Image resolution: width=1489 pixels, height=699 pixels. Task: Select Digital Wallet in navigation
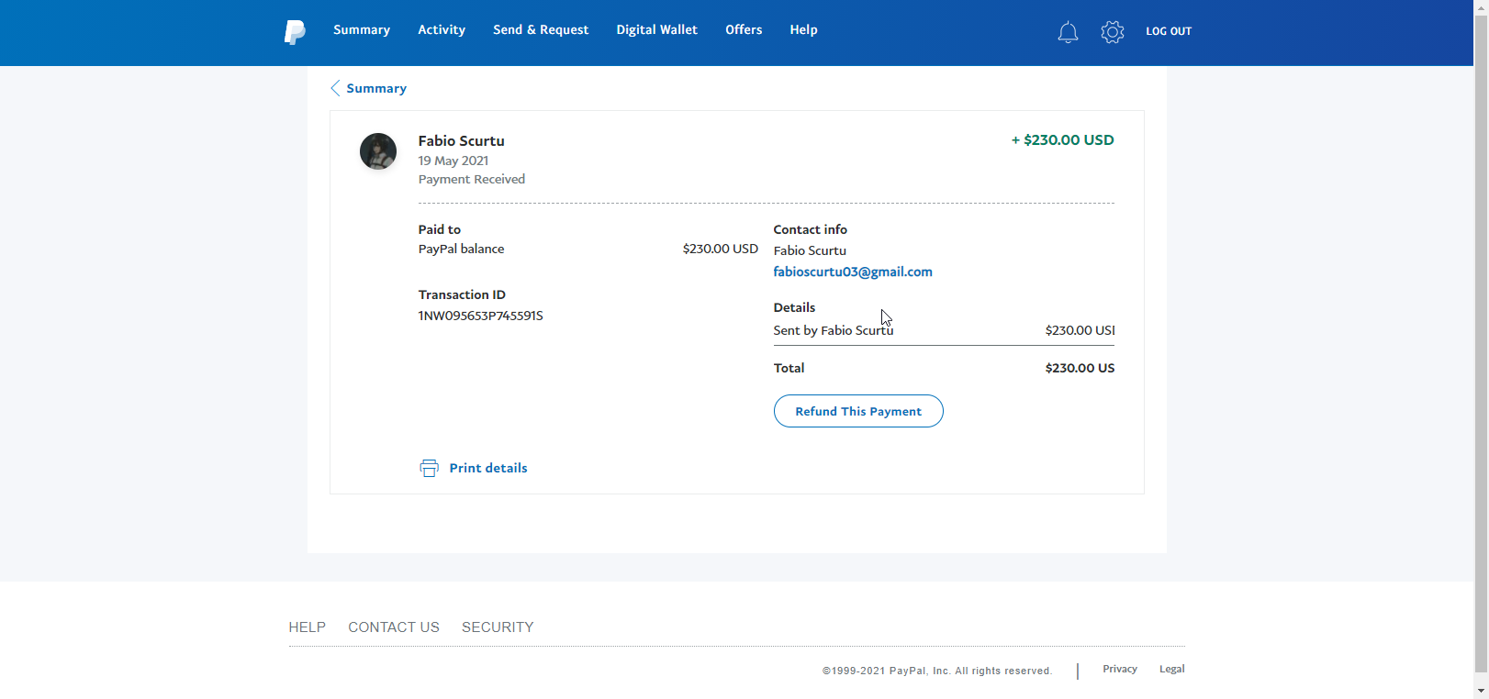656,30
